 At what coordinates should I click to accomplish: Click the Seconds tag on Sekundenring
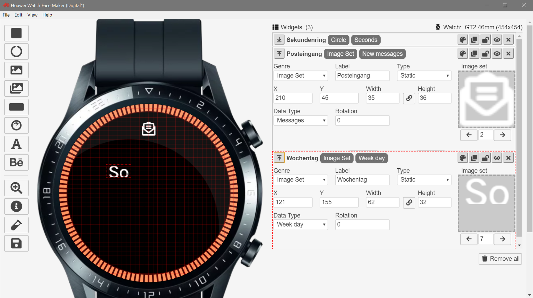(x=366, y=40)
